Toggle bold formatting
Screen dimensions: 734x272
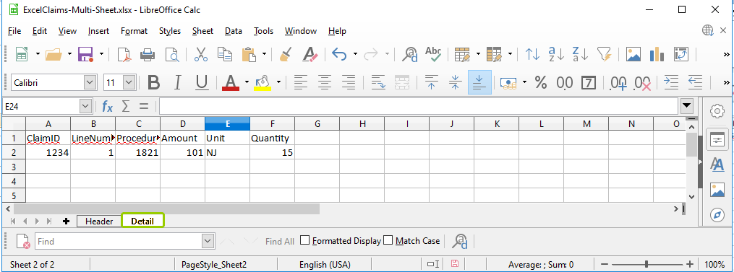(153, 83)
